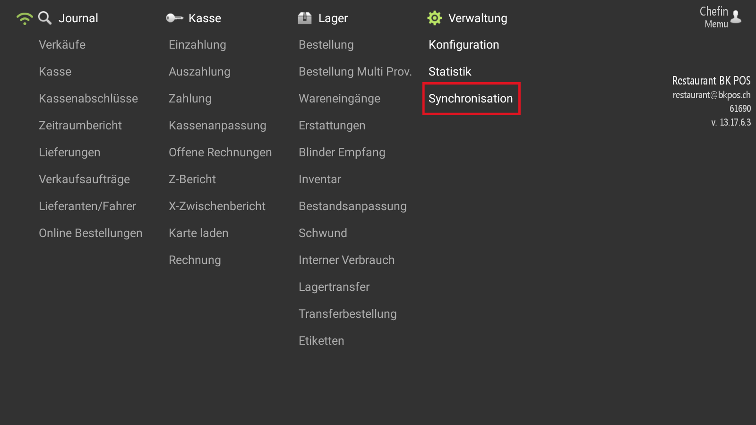756x425 pixels.
Task: Click the Chefin user profile icon
Action: pos(736,17)
